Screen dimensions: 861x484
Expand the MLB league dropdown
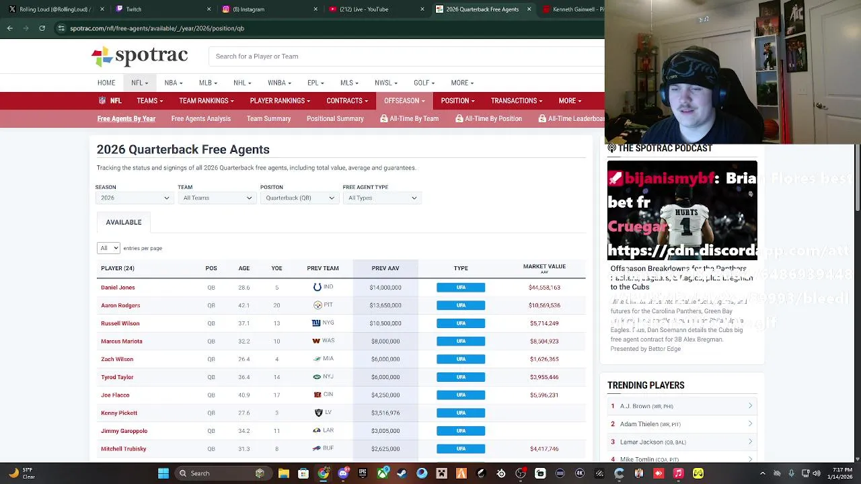point(208,83)
